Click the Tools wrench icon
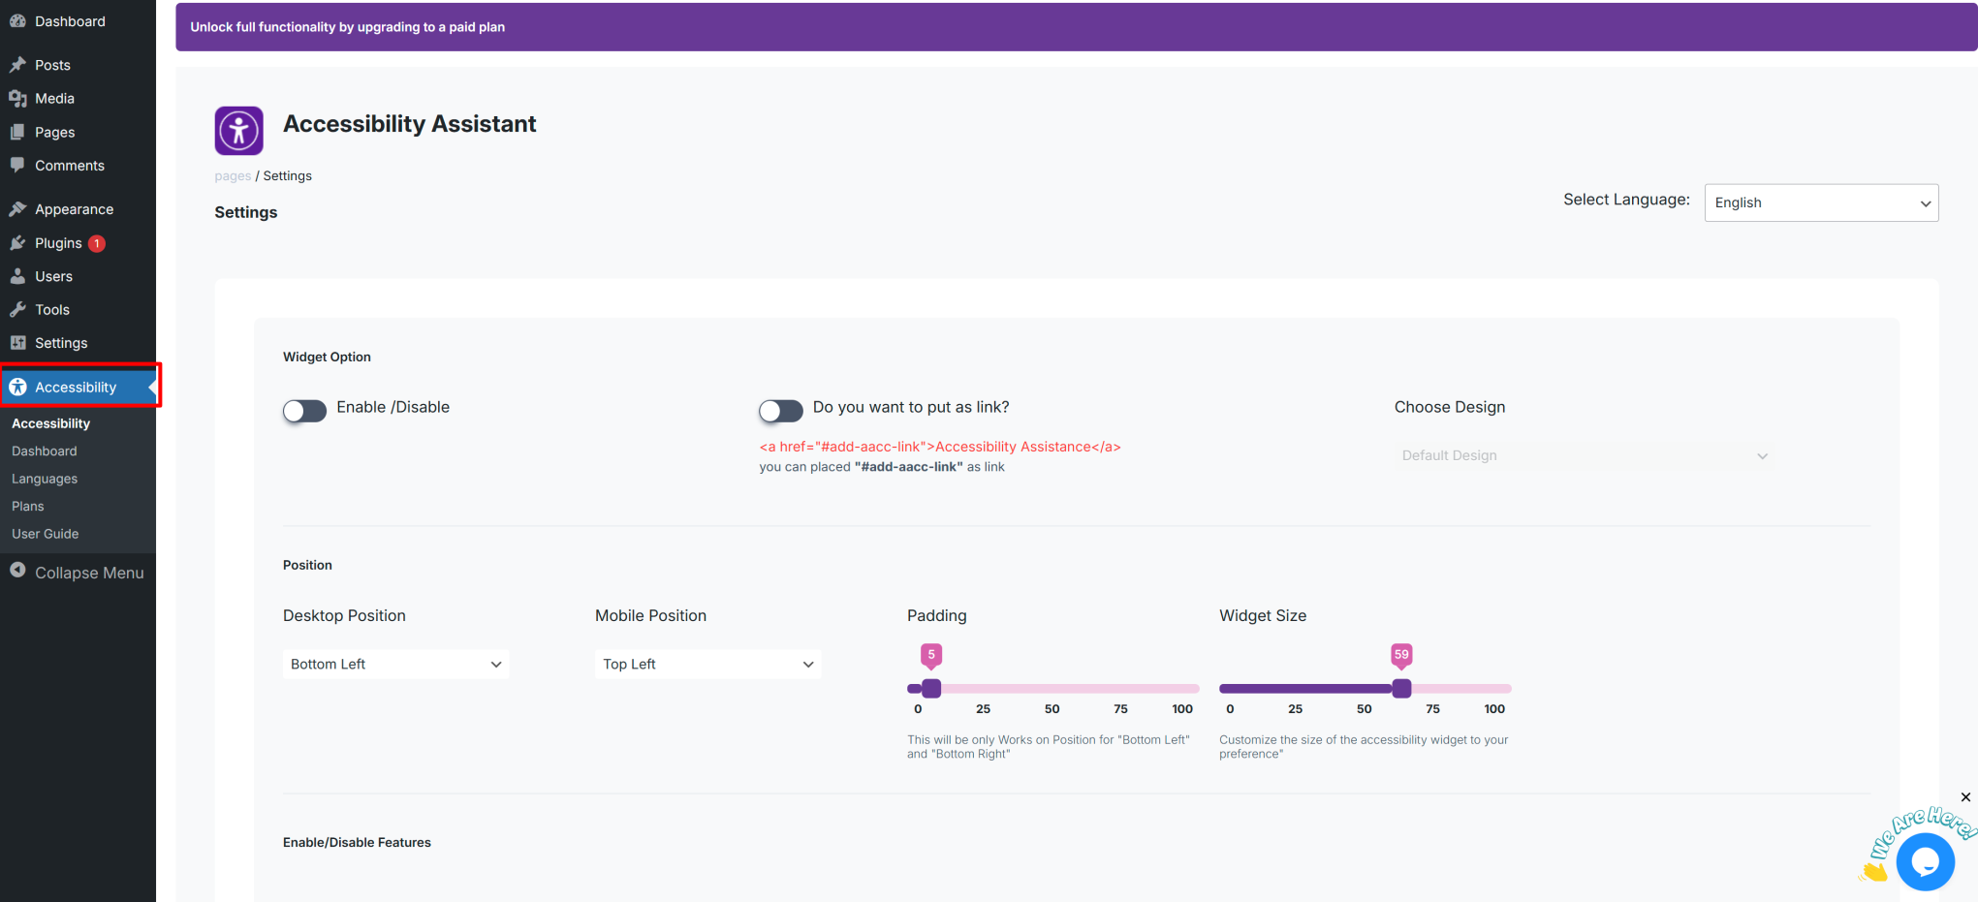This screenshot has height=902, width=1978. coord(17,310)
